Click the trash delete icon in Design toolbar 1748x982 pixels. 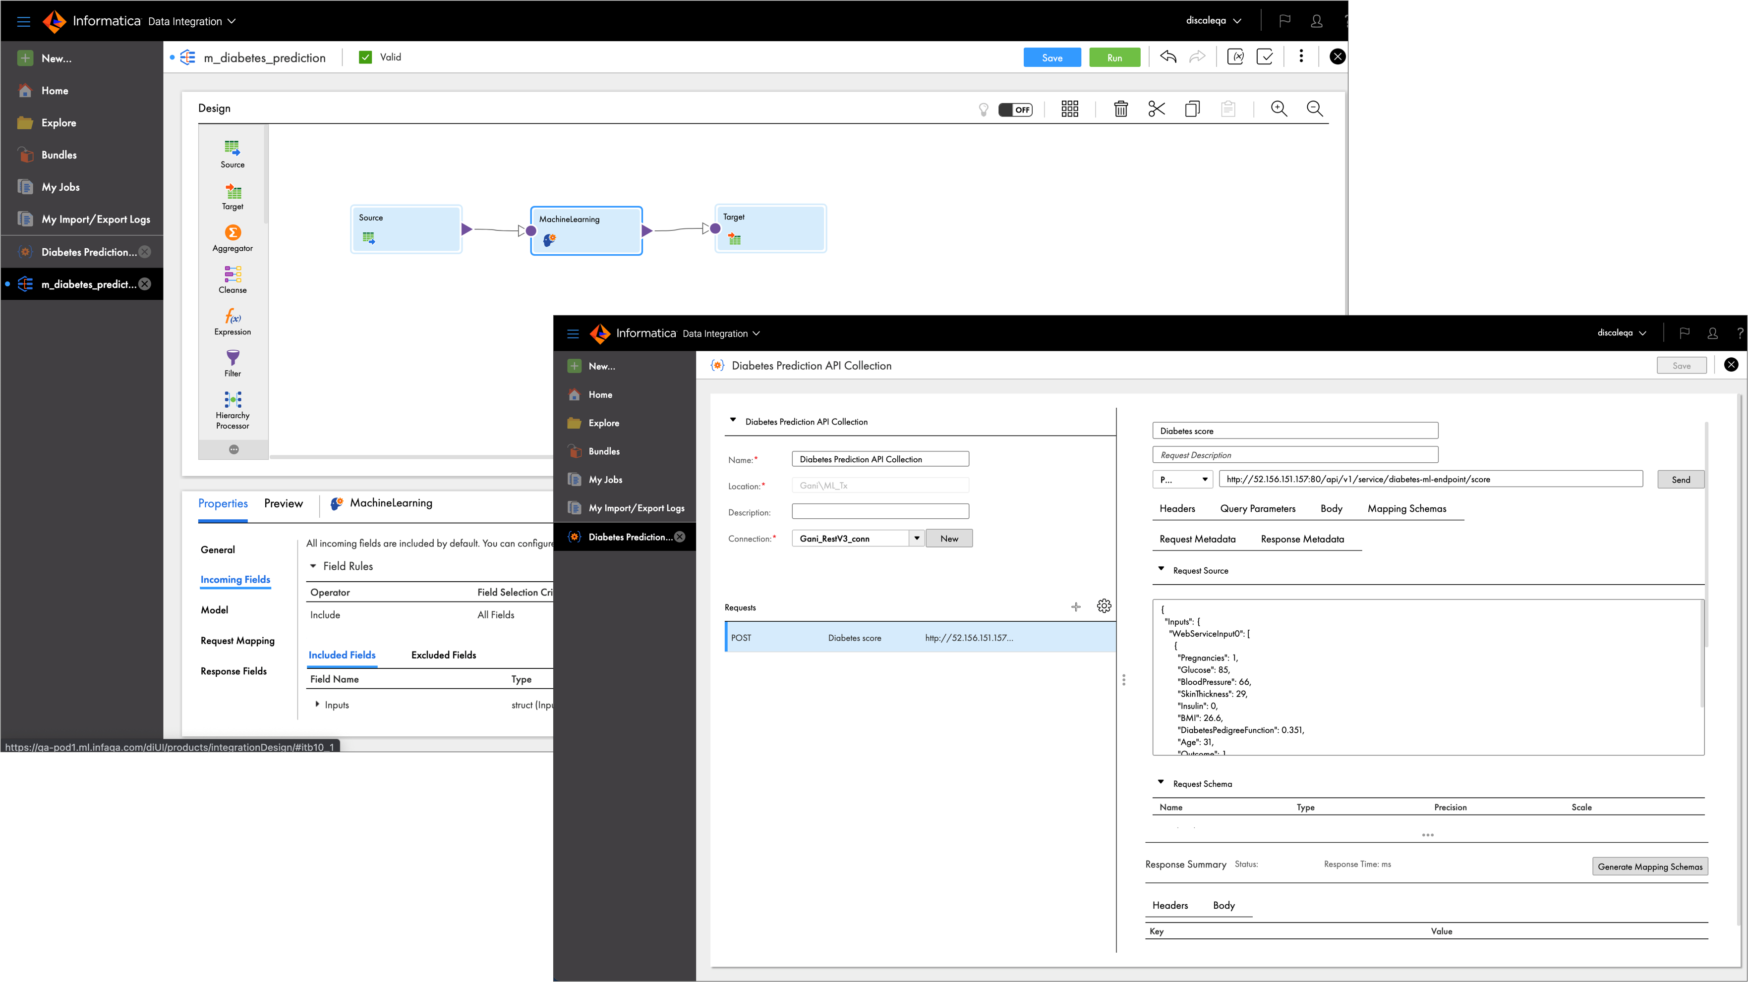pos(1121,109)
